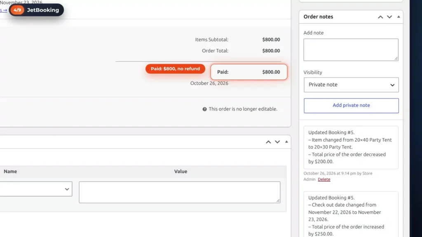Click the Name column header
The width and height of the screenshot is (422, 237).
(x=10, y=172)
